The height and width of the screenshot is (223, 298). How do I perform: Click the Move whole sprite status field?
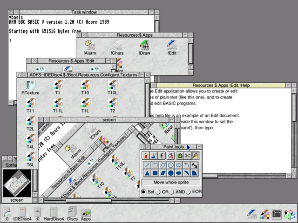coord(171,183)
